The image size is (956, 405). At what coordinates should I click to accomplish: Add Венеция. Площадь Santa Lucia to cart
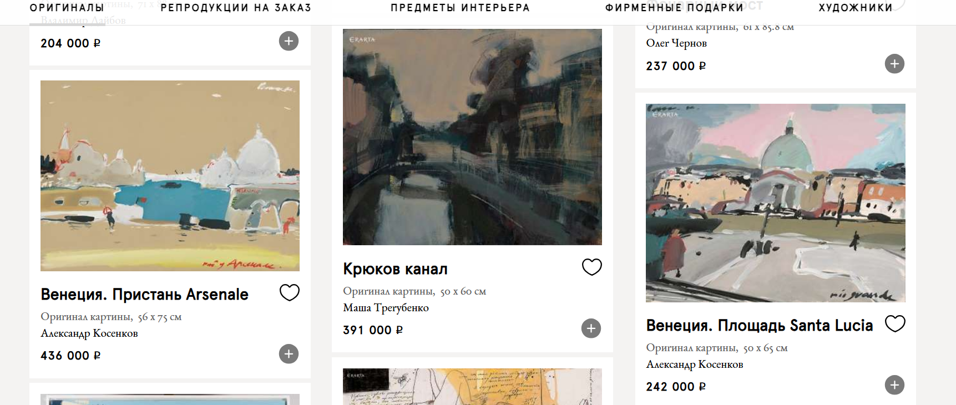(x=894, y=385)
